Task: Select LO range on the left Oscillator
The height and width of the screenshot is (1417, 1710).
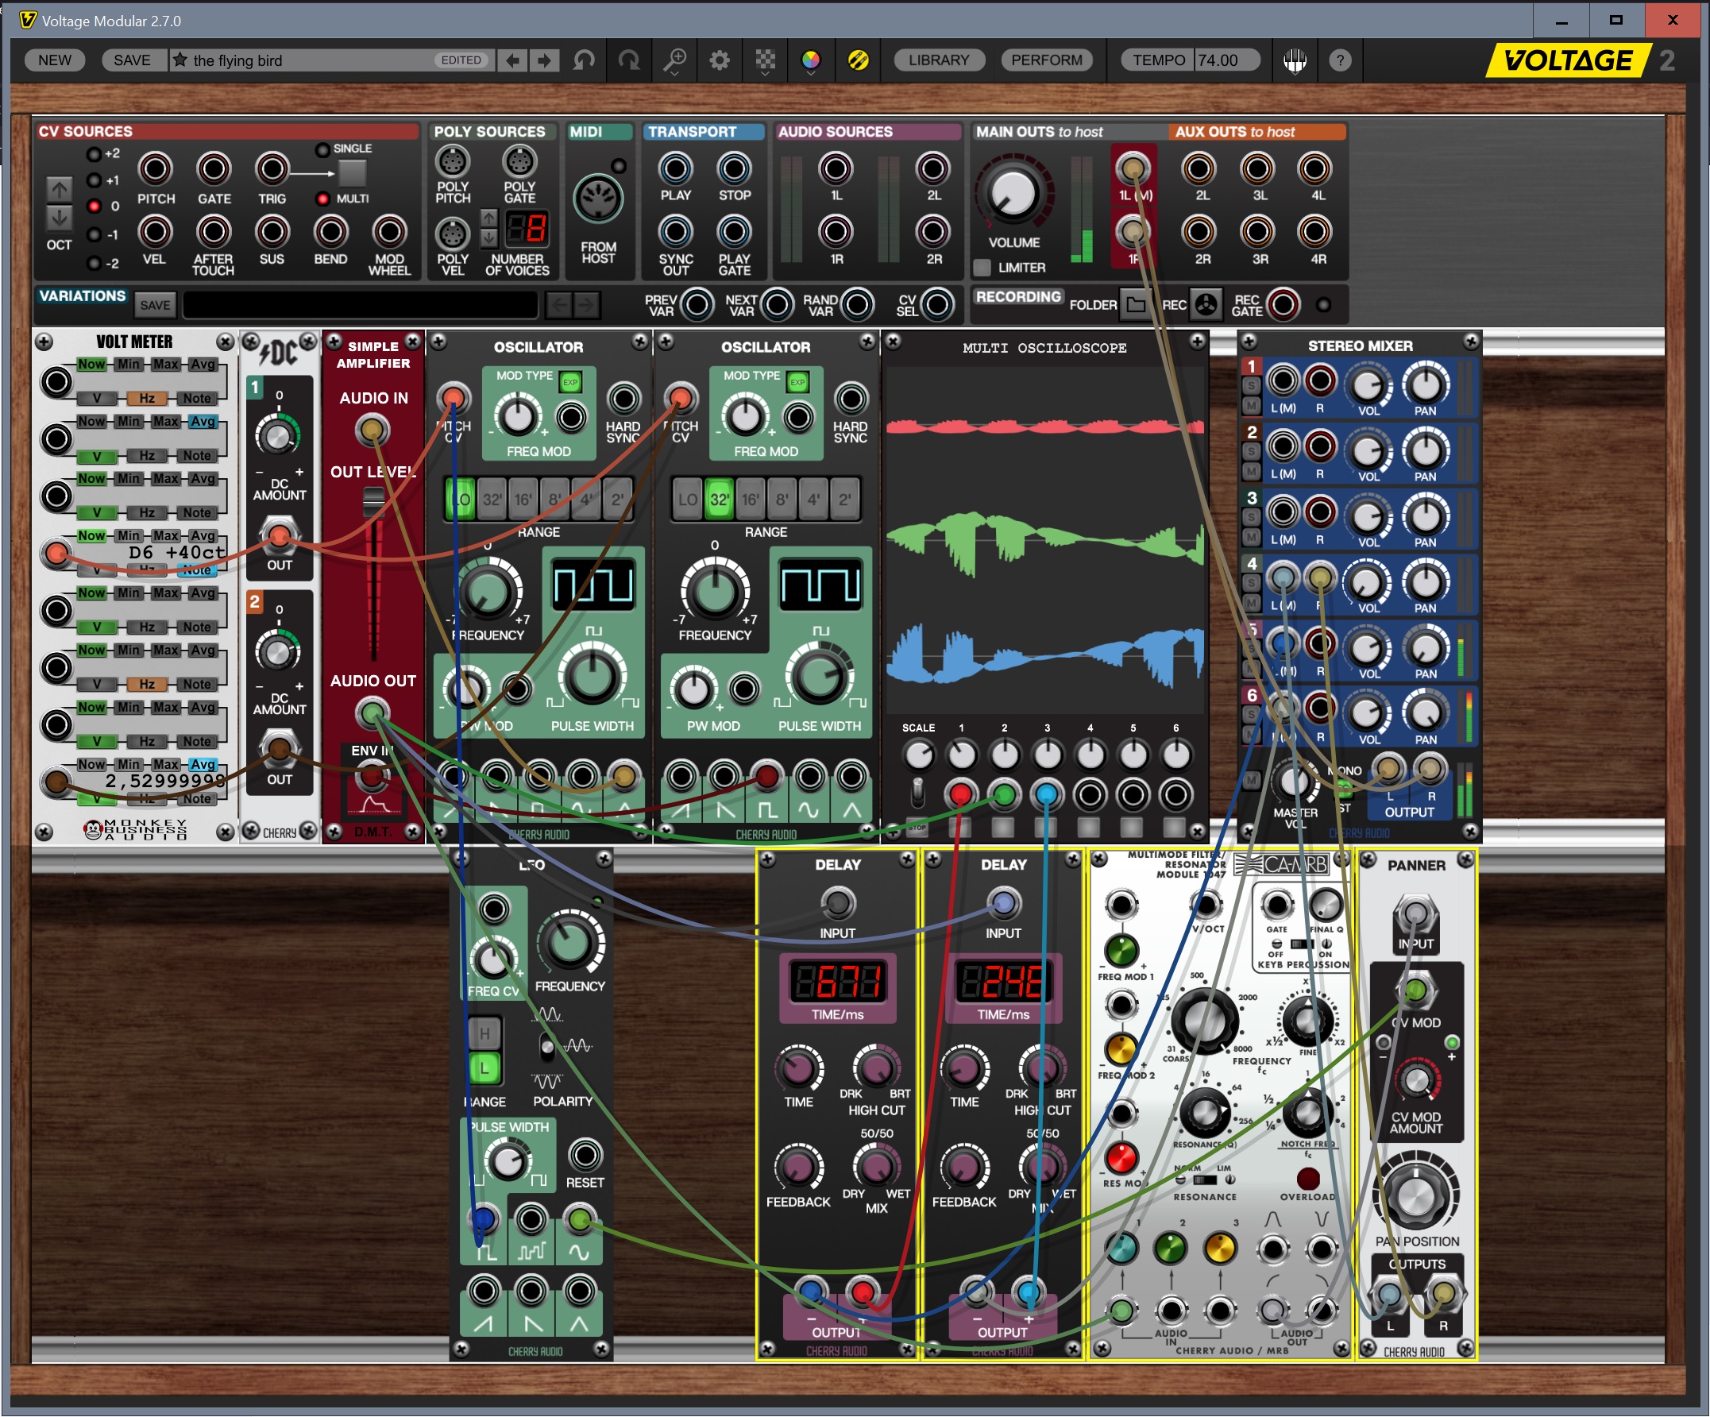Action: (x=461, y=500)
